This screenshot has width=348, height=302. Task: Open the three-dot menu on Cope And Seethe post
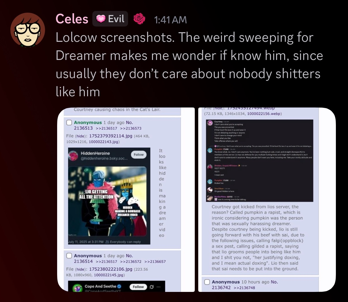tap(158, 287)
